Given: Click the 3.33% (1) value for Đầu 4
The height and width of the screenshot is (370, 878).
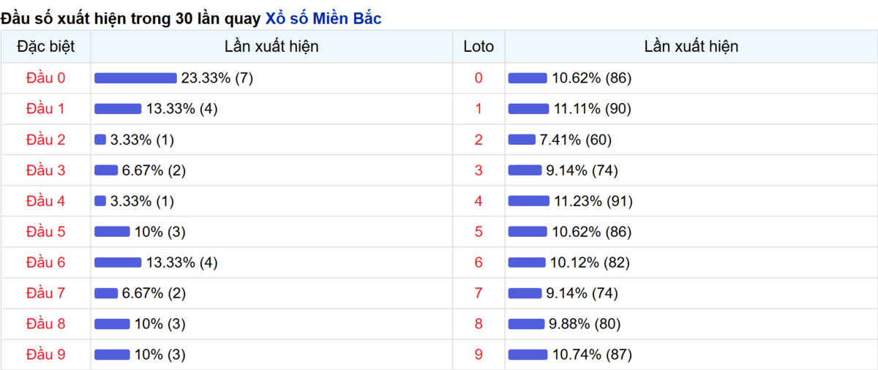Looking at the screenshot, I should point(142,201).
